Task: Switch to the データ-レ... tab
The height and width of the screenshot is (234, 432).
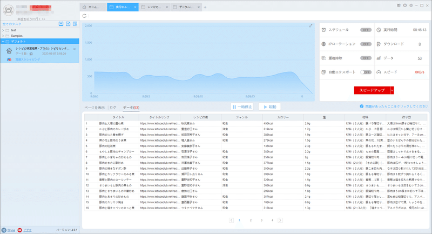Action: (x=186, y=7)
